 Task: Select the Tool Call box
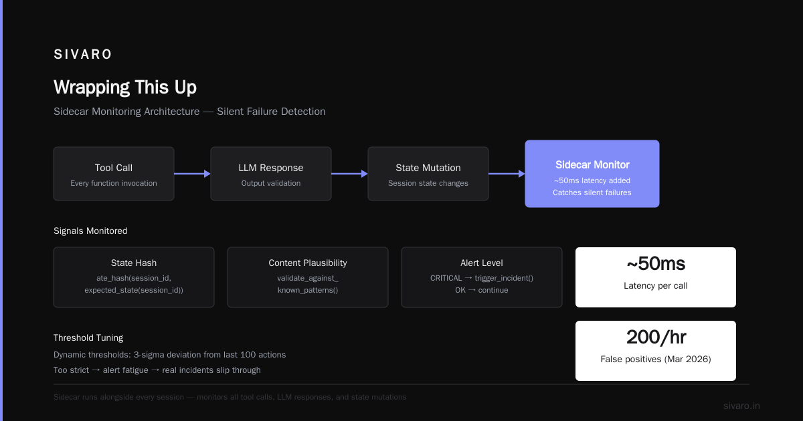tap(114, 174)
